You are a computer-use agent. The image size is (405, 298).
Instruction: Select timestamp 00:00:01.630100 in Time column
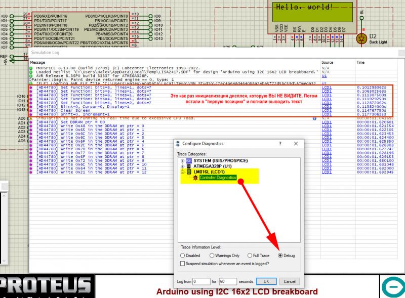[375, 160]
